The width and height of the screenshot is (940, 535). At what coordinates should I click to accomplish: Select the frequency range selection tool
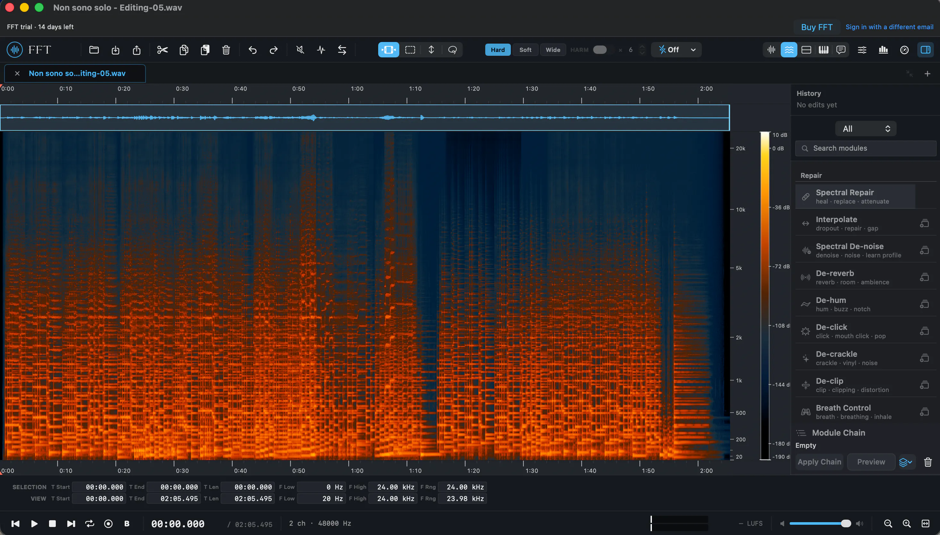(x=431, y=50)
